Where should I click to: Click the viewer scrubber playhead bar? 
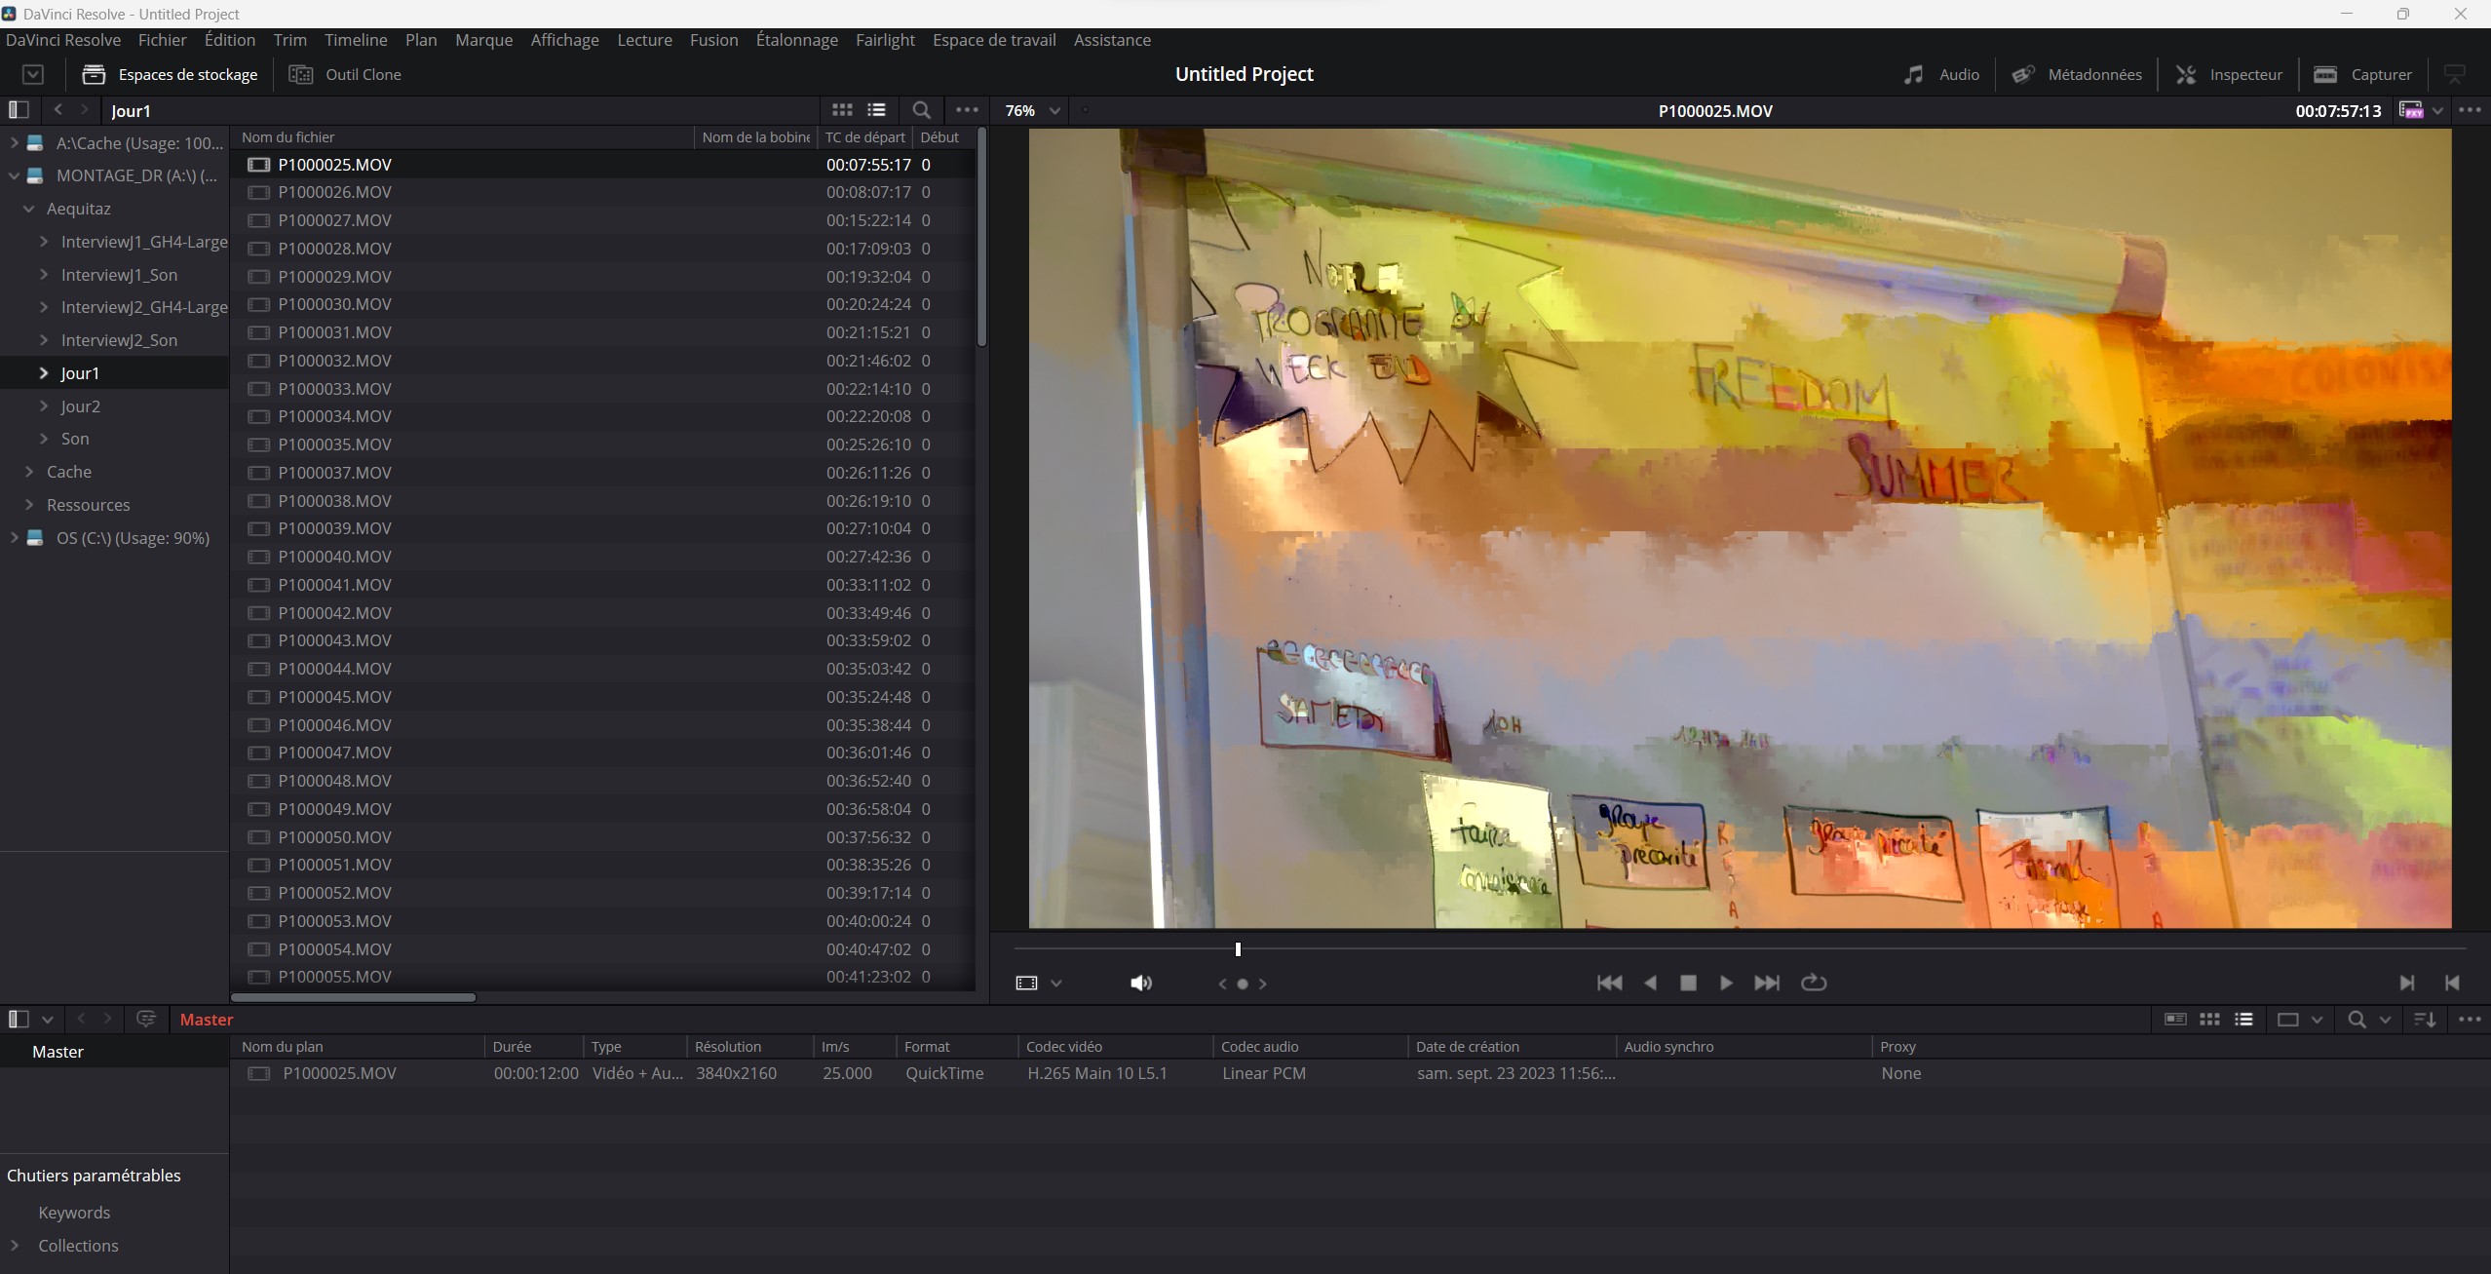point(1238,948)
